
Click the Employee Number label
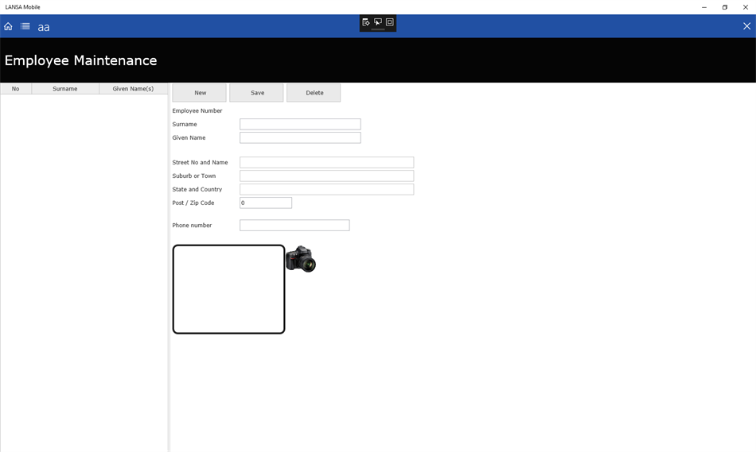(x=197, y=110)
